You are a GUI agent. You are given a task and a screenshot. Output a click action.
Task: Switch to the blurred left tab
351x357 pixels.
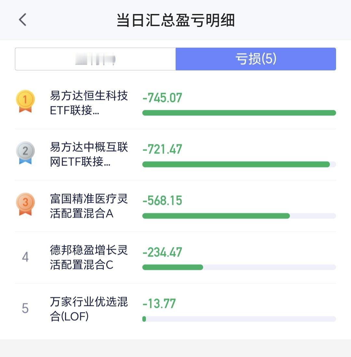coord(95,59)
